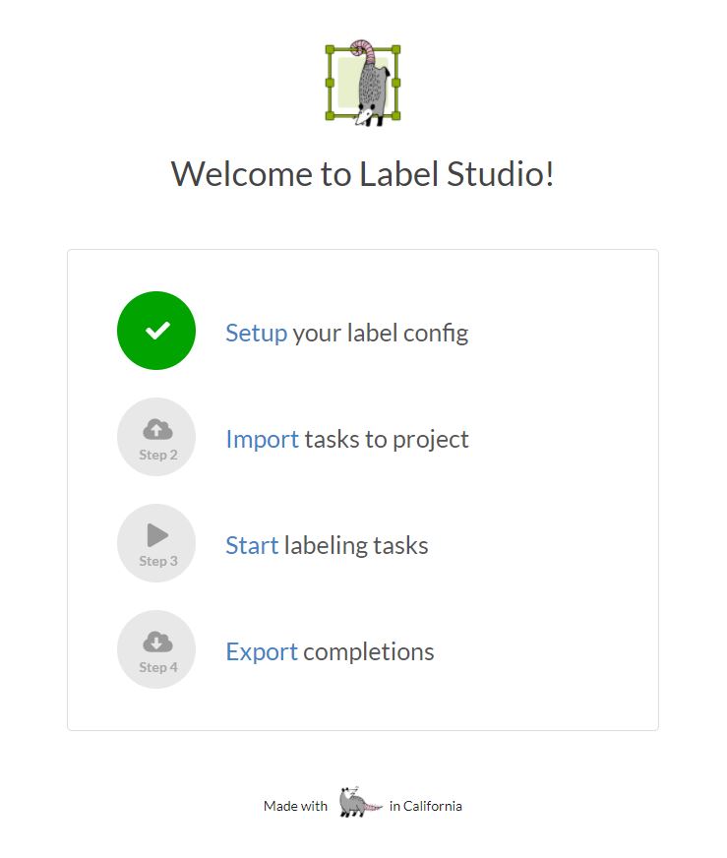Image resolution: width=727 pixels, height=858 pixels.
Task: Follow the Start link
Action: point(252,545)
